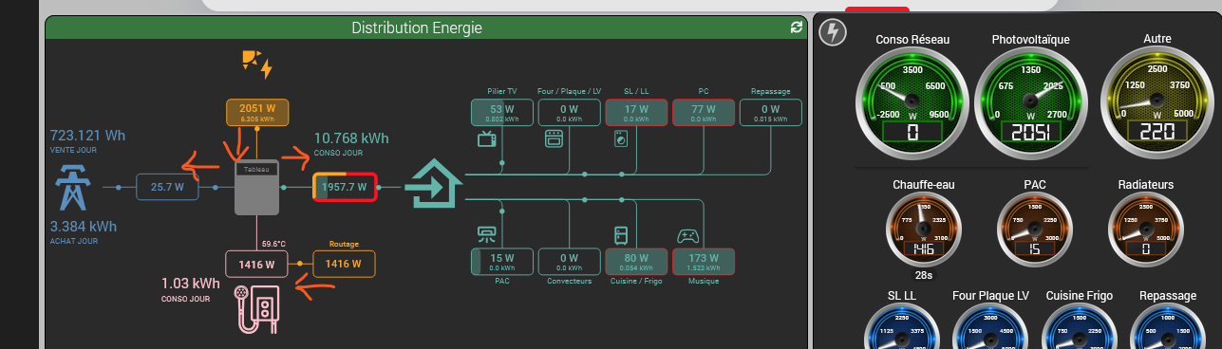Click the TV icon under Pilier TV
1222x349 pixels.
point(486,140)
